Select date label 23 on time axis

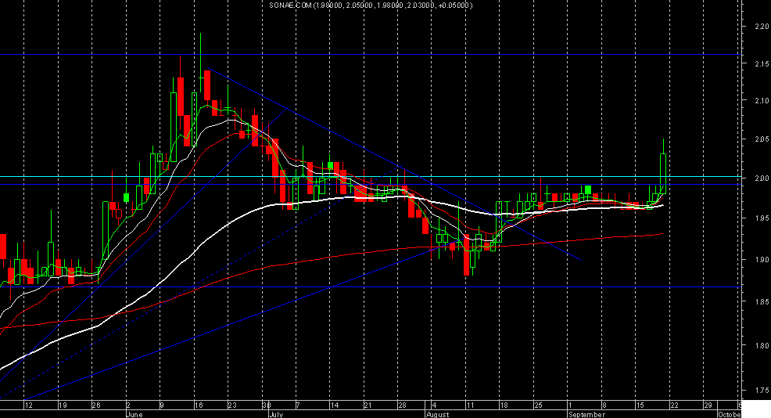point(232,405)
